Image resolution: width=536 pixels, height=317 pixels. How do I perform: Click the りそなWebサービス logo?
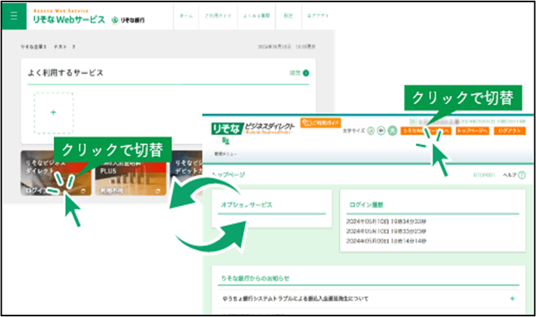[x=69, y=17]
